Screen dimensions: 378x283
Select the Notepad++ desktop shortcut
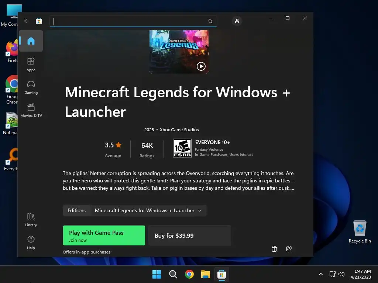10,123
